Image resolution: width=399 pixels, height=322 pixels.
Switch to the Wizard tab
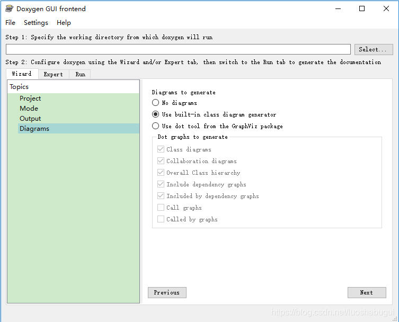[22, 74]
